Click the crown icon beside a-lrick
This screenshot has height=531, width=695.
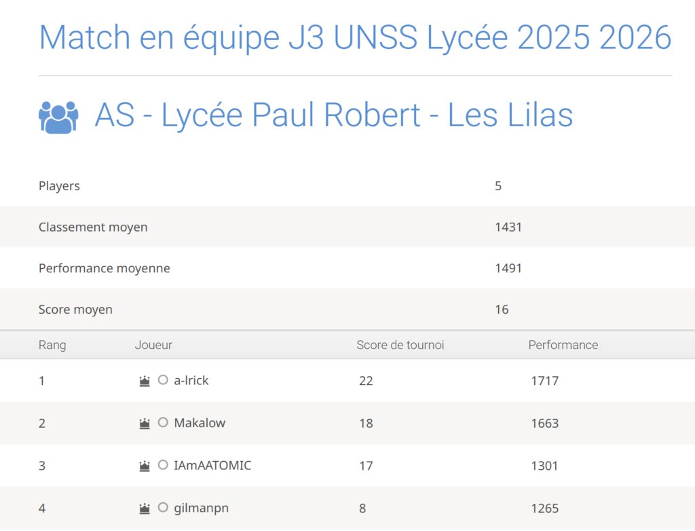coord(145,381)
